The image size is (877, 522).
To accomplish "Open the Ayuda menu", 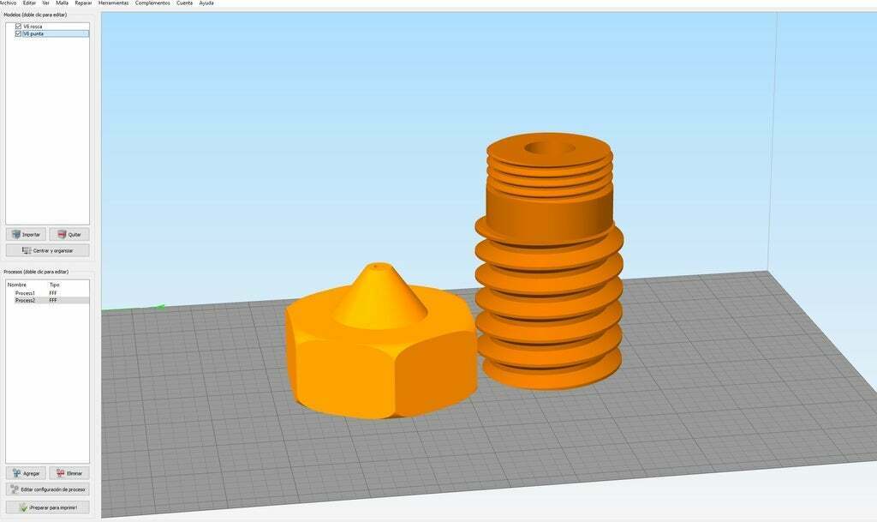I will 206,3.
